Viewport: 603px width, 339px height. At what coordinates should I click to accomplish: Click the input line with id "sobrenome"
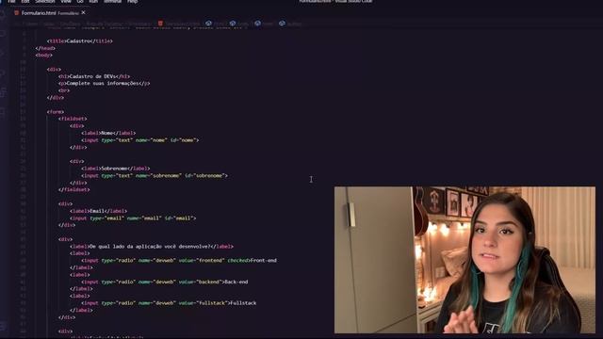pos(155,176)
